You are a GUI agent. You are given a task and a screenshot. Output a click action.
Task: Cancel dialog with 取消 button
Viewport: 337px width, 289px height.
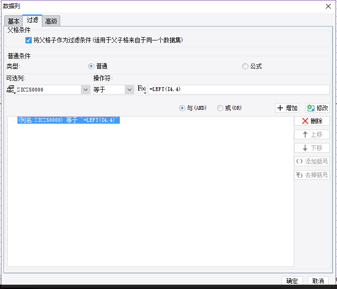[x=318, y=281]
